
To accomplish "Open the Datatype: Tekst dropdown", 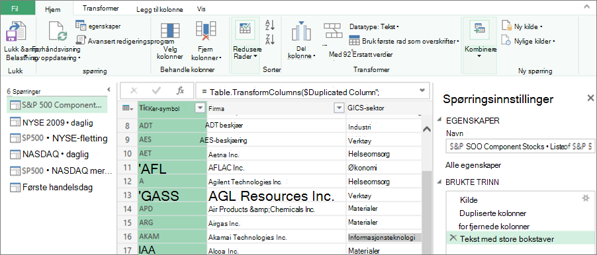I will click(x=374, y=26).
